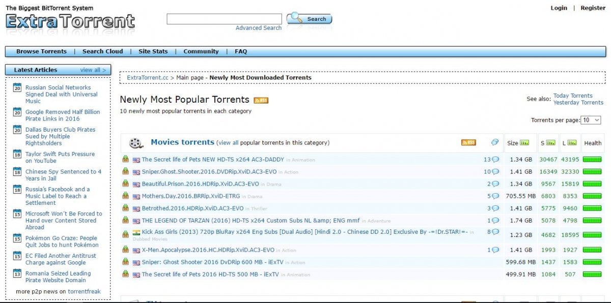Click the Register link

[x=593, y=8]
